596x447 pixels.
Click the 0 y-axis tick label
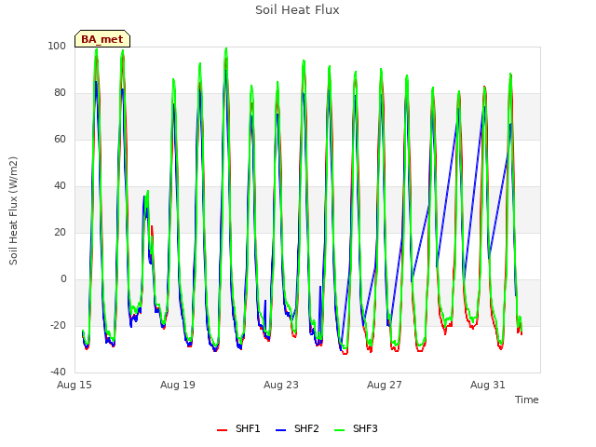coord(63,279)
